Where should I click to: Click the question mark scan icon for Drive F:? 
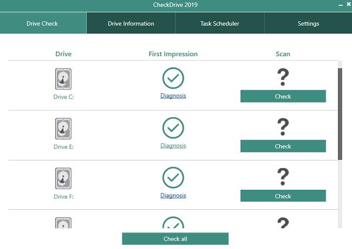click(x=283, y=177)
